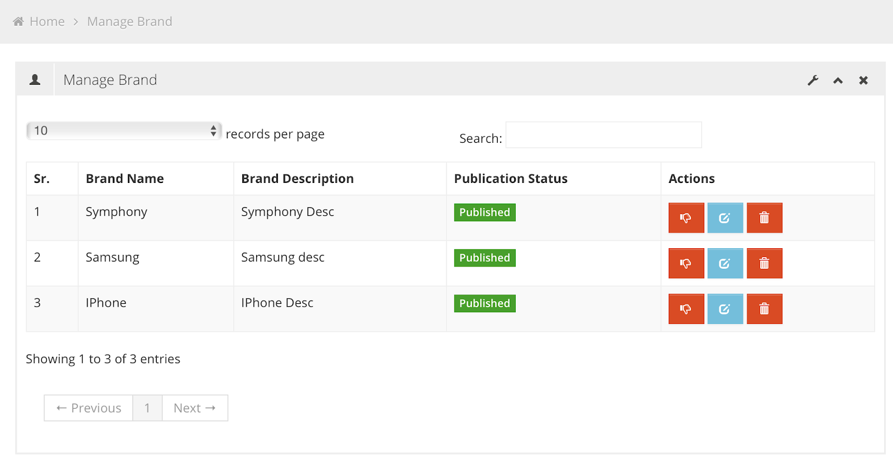Unpublish the Symphony brand with thumbs-down button
Image resolution: width=893 pixels, height=474 pixels.
[x=686, y=217]
